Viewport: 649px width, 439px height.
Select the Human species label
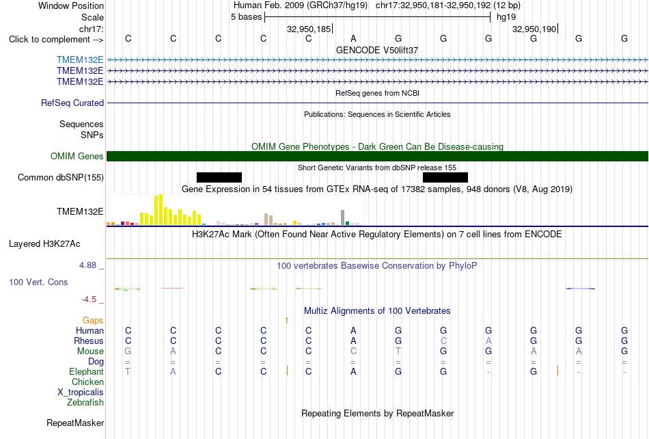pos(89,330)
